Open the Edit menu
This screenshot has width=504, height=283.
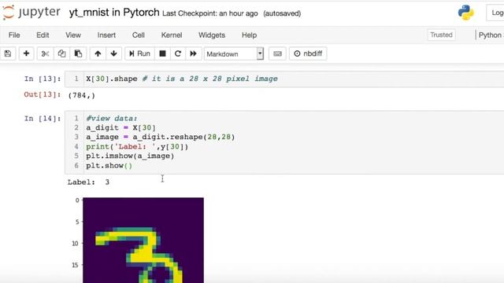click(43, 35)
